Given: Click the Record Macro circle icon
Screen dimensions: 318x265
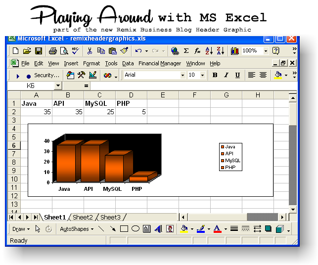Looking at the screenshot, I should 29,77.
